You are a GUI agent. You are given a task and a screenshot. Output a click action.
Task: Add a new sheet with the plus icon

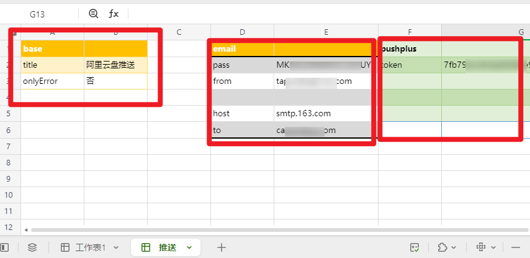click(221, 247)
